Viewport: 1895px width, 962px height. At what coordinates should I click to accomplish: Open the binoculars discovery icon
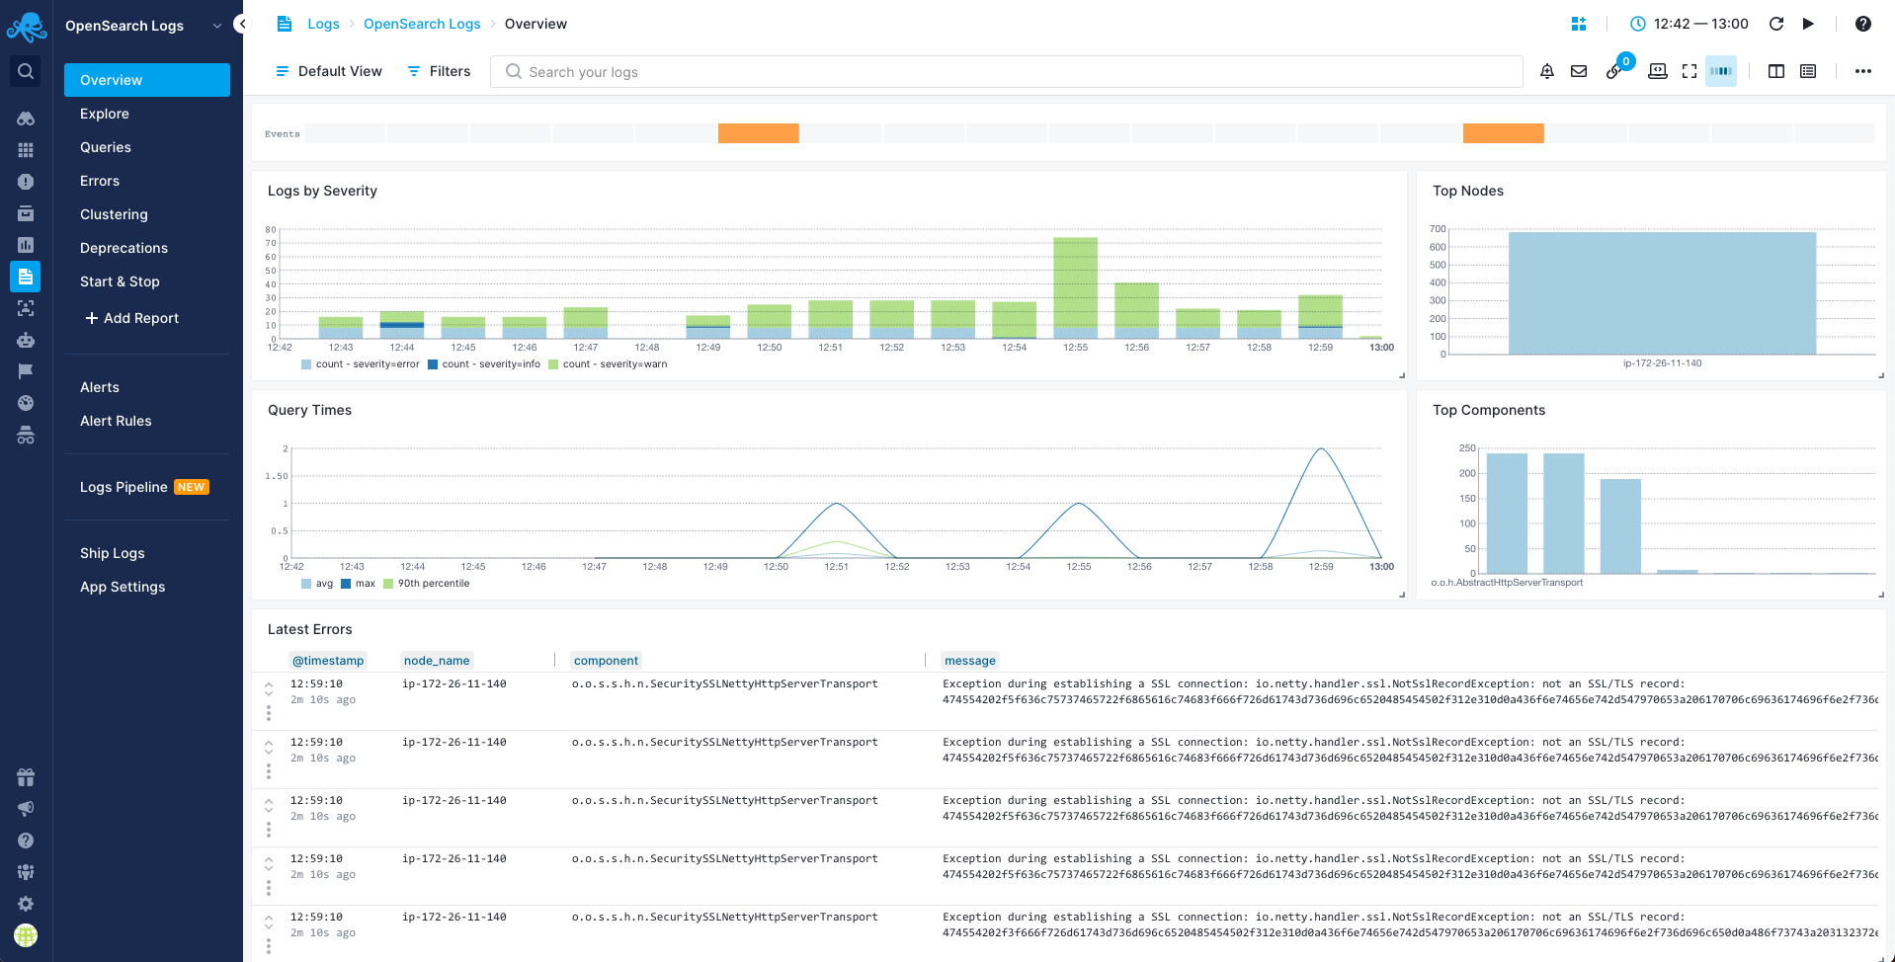(x=26, y=119)
